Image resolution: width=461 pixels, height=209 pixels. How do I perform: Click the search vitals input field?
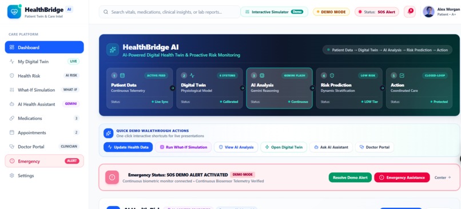coord(170,12)
